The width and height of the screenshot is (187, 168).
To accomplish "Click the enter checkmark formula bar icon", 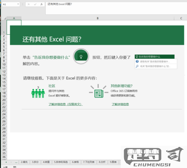I will pos(35,4).
